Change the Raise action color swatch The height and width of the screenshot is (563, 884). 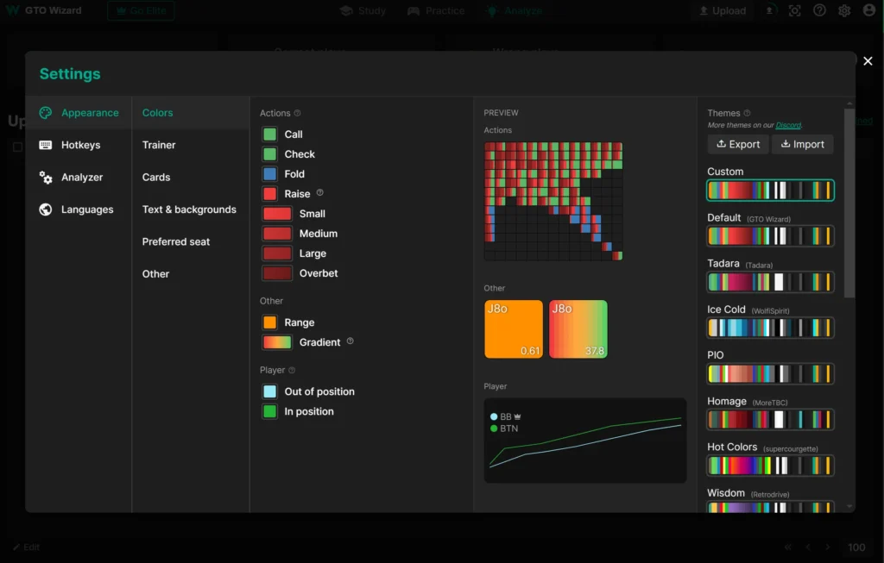pyautogui.click(x=270, y=194)
